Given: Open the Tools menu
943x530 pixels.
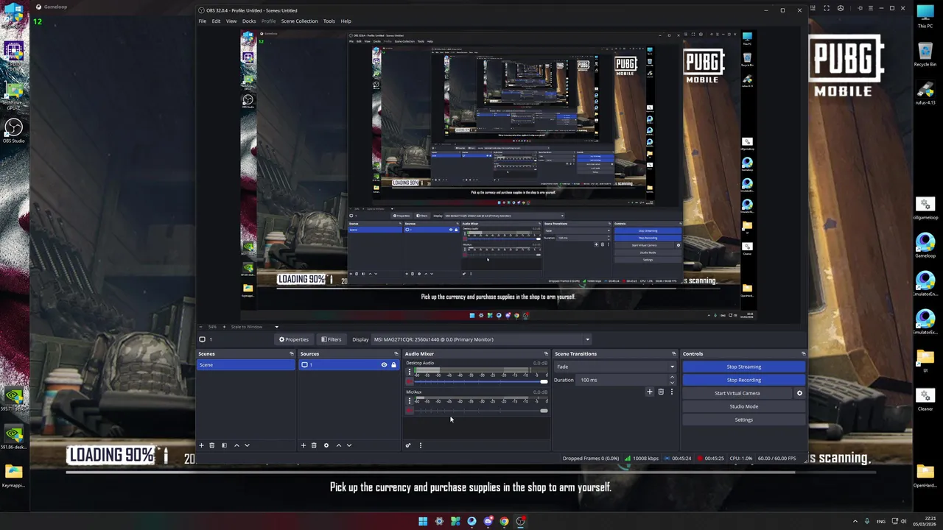Looking at the screenshot, I should tap(329, 21).
